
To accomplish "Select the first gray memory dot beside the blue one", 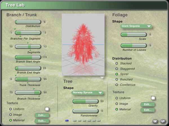I will click(x=74, y=121).
